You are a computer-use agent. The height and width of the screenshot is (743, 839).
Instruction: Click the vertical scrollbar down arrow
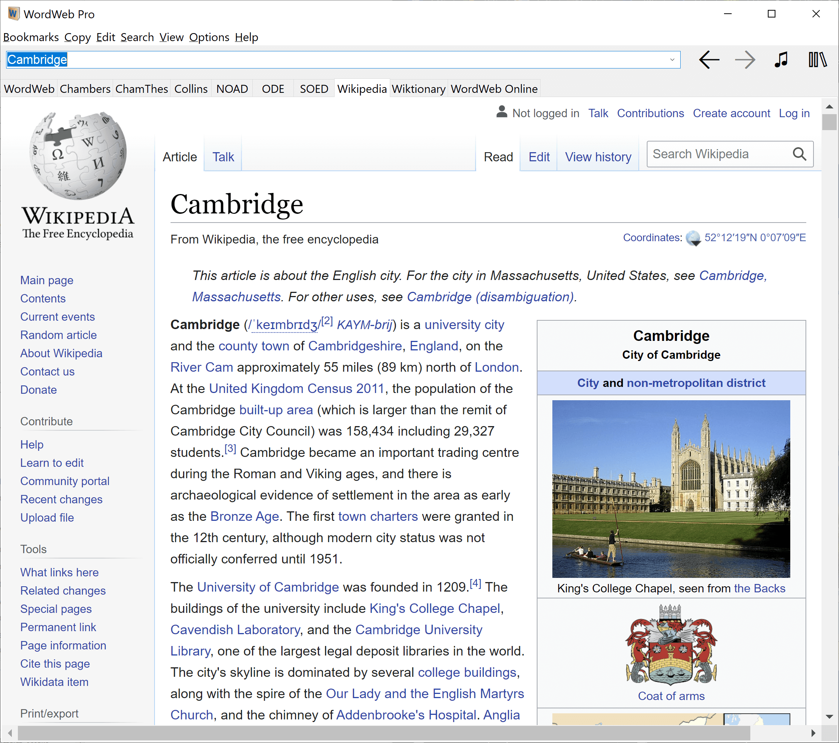tap(829, 717)
